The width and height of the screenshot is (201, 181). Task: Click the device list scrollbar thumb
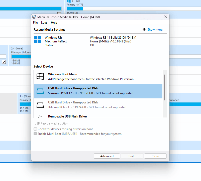pyautogui.click(x=165, y=87)
